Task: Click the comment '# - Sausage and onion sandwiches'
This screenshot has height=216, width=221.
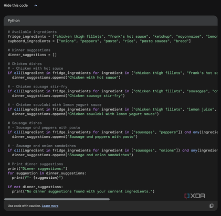Action: (42, 146)
